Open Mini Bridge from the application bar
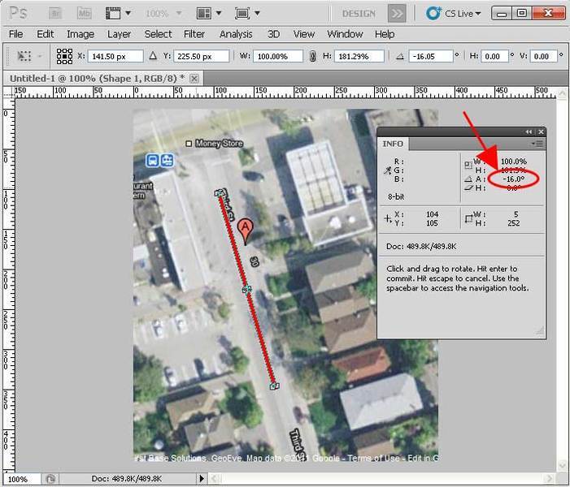The image size is (570, 487). coord(83,14)
